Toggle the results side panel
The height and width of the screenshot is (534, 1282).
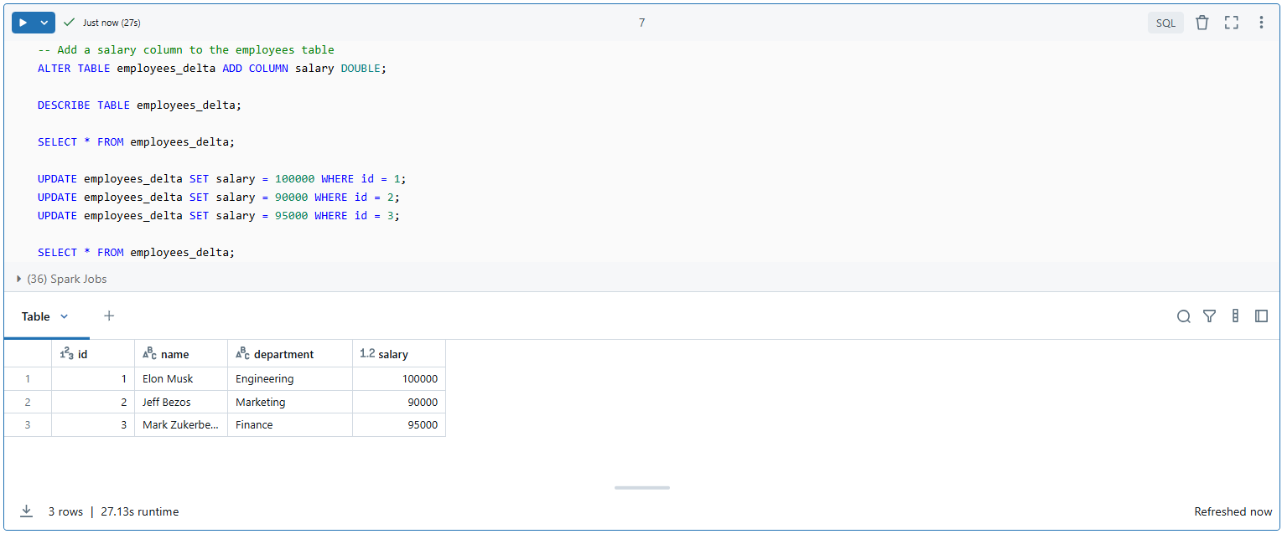pos(1261,316)
